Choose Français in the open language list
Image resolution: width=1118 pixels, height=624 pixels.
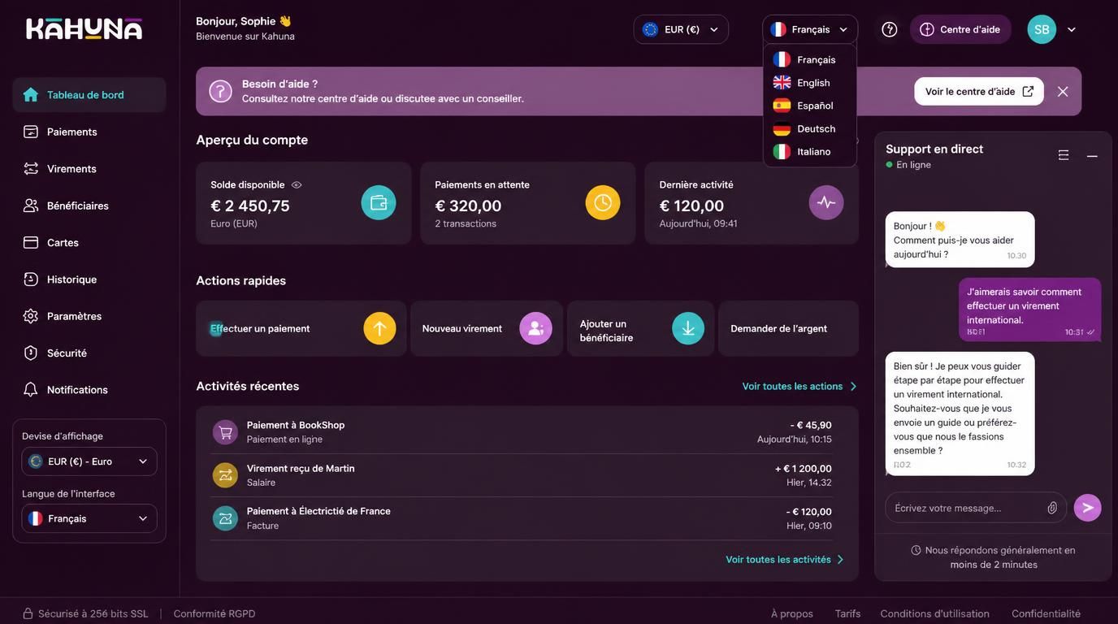pyautogui.click(x=810, y=60)
